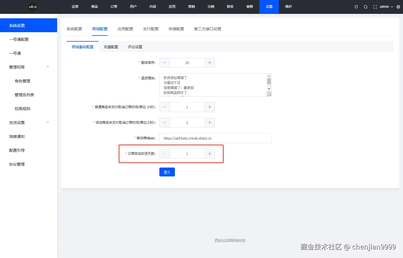Open 角色管理 in the sidebar

click(x=29, y=81)
